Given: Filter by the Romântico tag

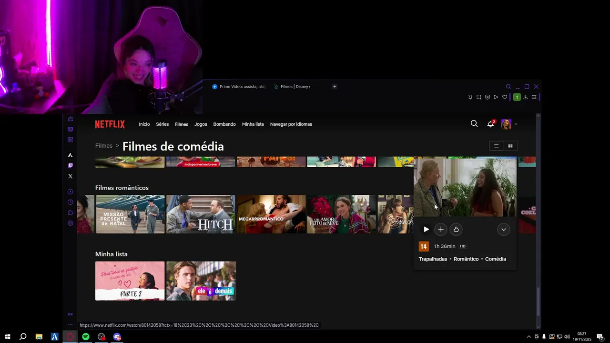Looking at the screenshot, I should 466,259.
